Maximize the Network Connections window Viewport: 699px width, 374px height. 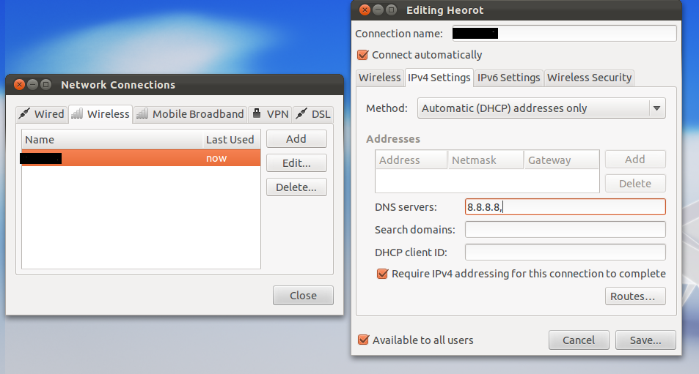click(x=45, y=84)
